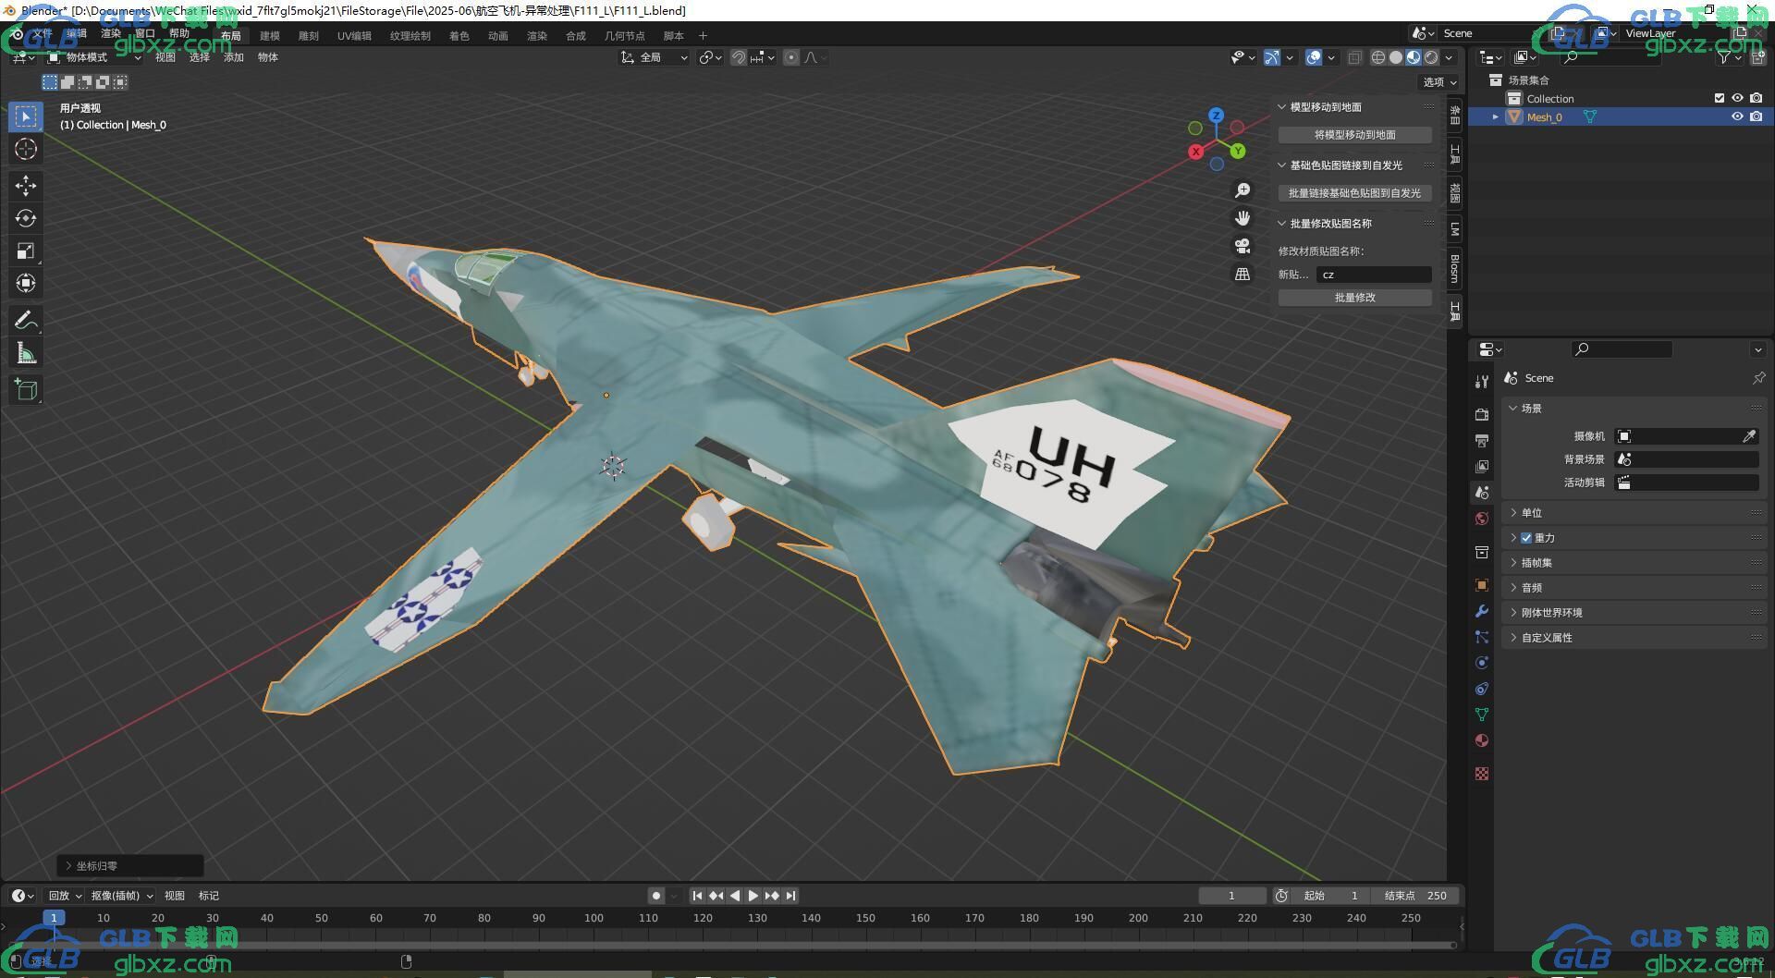Viewport: 1775px width, 978px height.
Task: Uncheck the 重力 gravity checkbox
Action: click(x=1526, y=538)
